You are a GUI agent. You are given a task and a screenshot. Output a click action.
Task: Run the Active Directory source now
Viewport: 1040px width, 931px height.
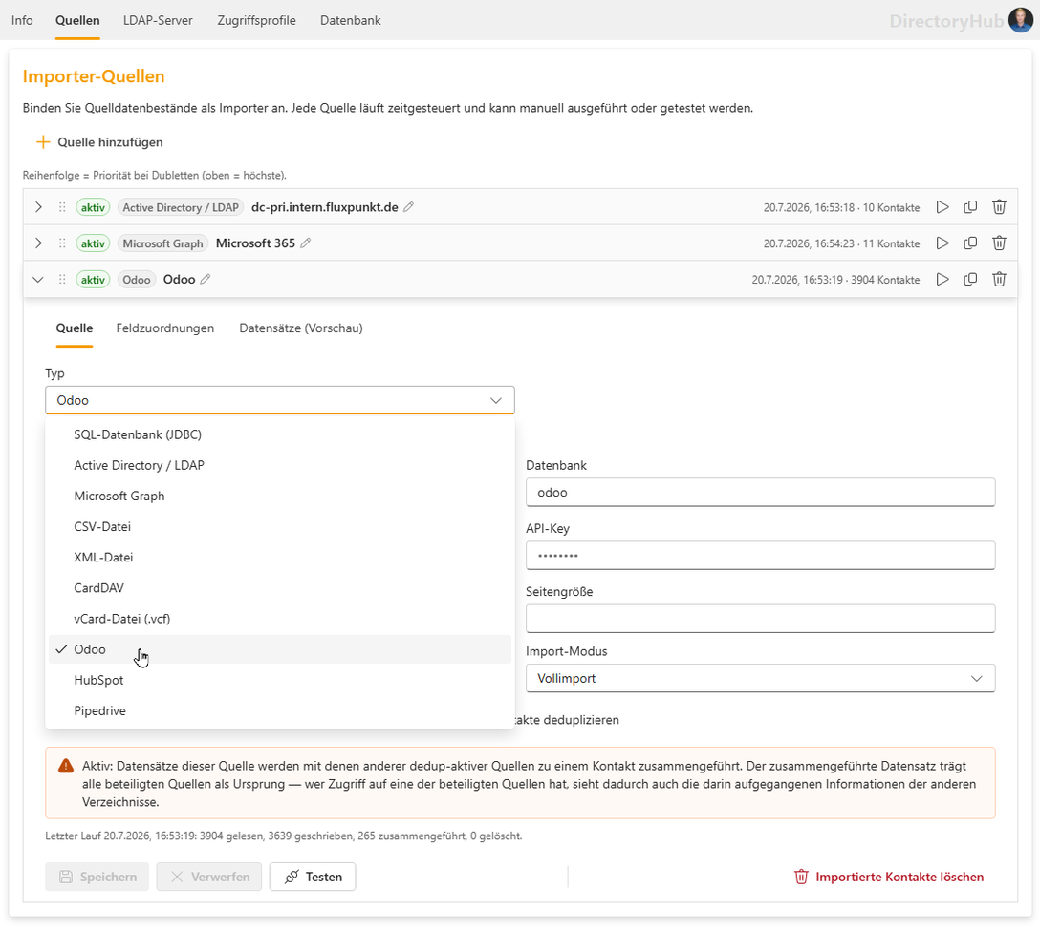942,207
